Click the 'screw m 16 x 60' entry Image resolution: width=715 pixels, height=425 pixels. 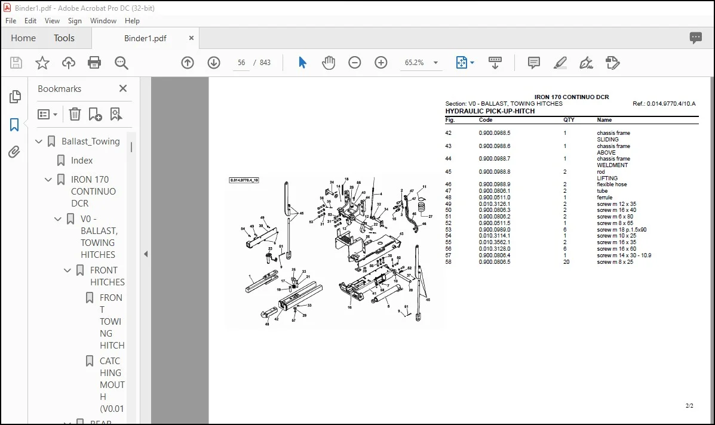(616, 249)
